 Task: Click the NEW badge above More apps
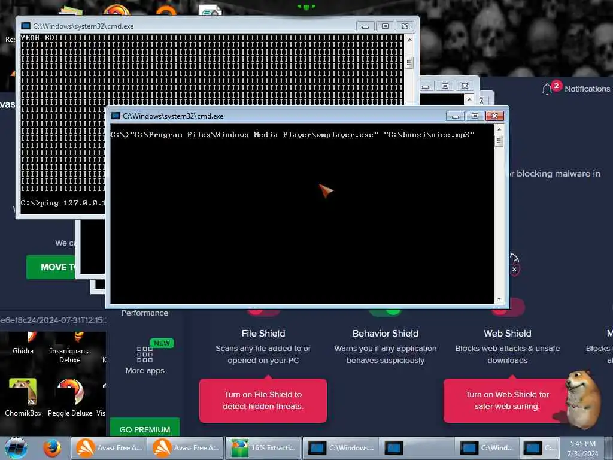click(x=162, y=343)
